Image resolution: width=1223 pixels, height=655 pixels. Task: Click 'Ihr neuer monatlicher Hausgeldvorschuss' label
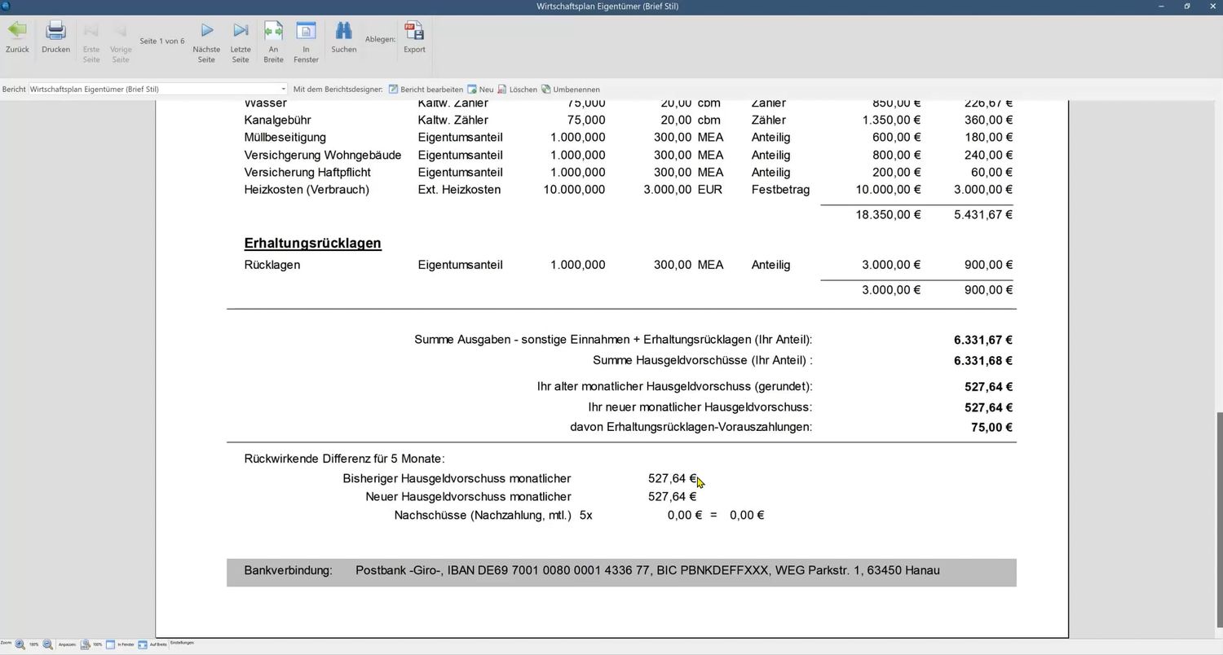(700, 407)
